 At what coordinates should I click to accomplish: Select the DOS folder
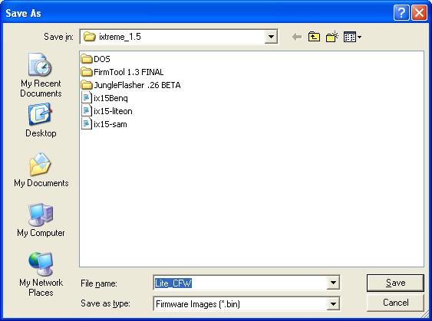tap(96, 59)
